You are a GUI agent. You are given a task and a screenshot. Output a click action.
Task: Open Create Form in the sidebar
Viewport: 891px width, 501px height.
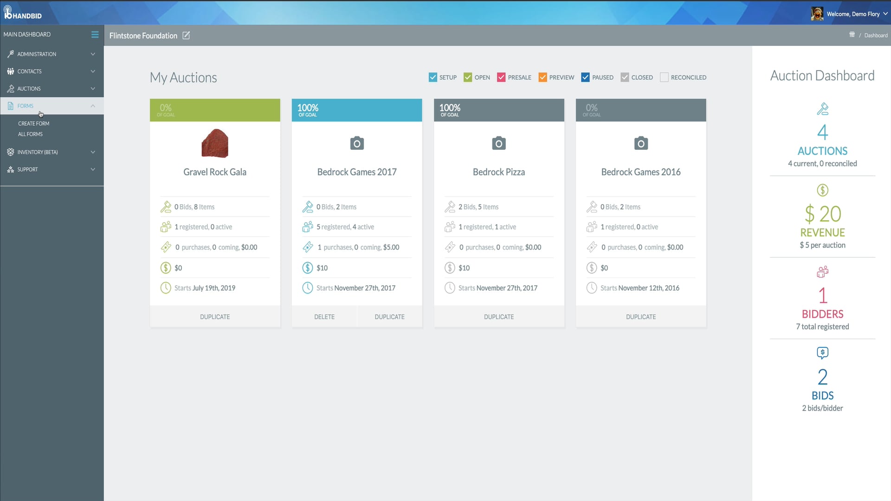coord(33,123)
